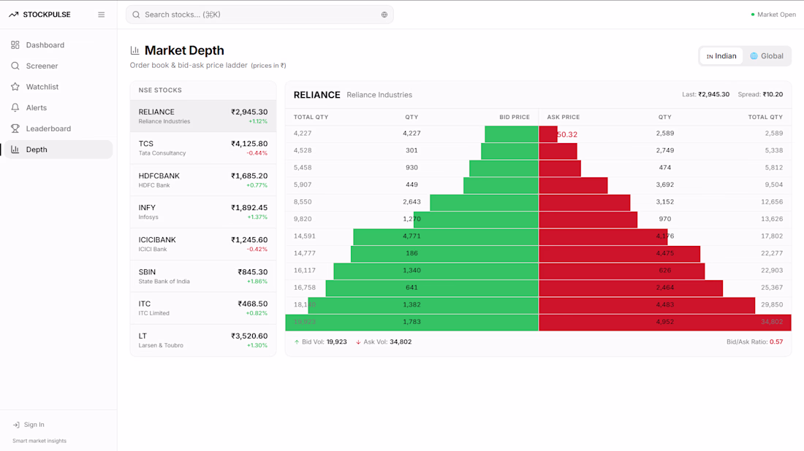This screenshot has height=451, width=804.
Task: Open the Leaderboard page
Action: [58, 128]
